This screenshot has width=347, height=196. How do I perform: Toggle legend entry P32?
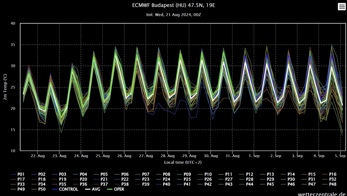pyautogui.click(x=332, y=179)
